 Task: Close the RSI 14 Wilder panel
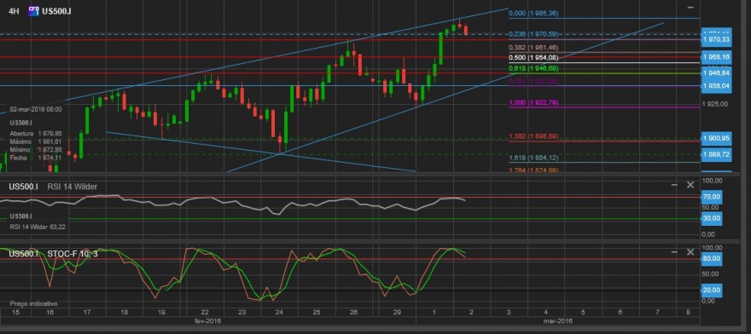tap(690, 185)
